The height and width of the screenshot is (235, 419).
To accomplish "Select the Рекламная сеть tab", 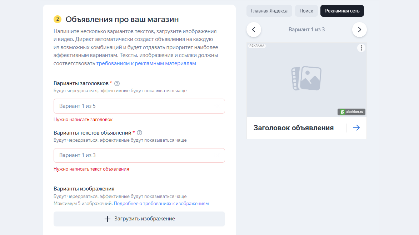I will click(x=342, y=11).
